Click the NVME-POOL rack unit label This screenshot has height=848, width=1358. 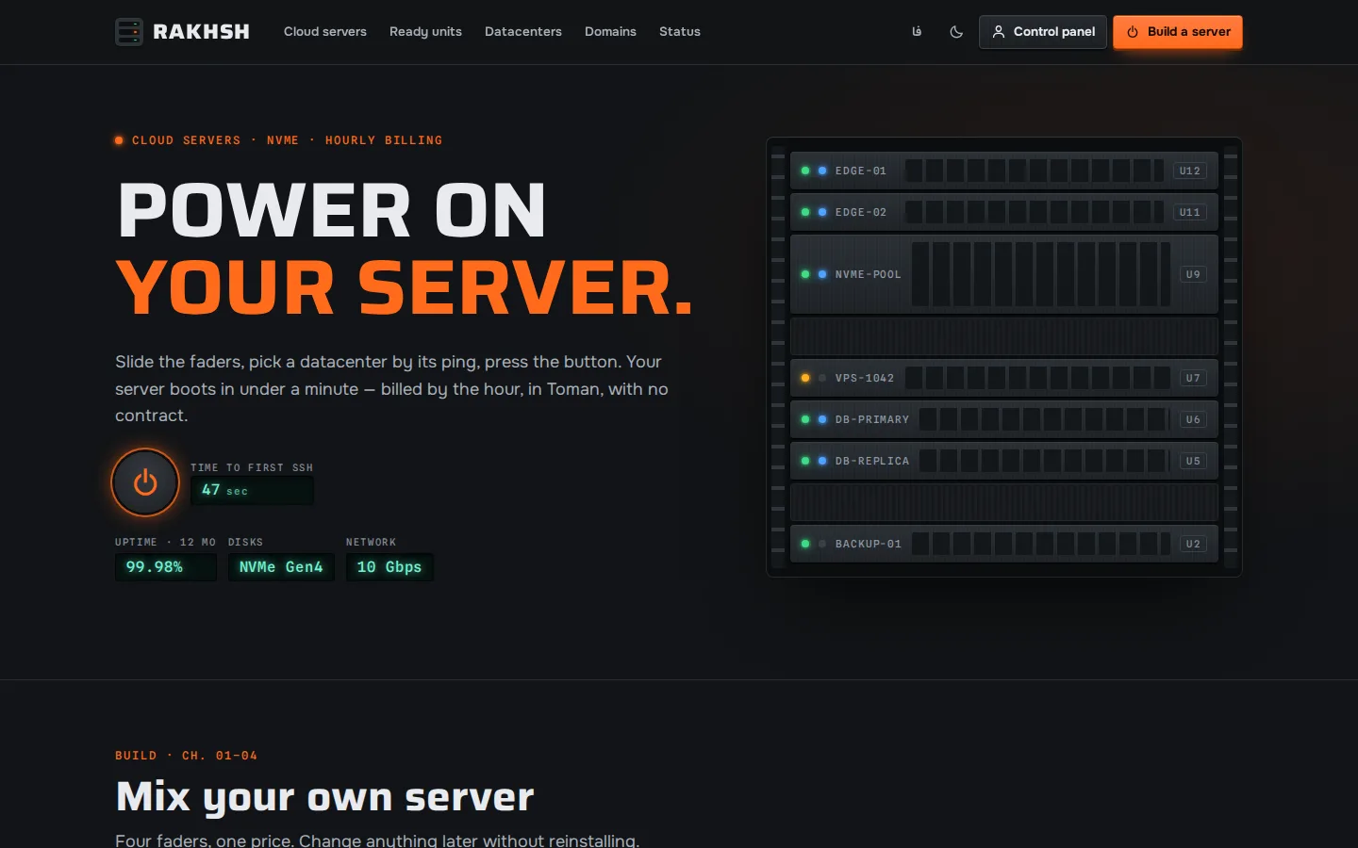tap(868, 274)
